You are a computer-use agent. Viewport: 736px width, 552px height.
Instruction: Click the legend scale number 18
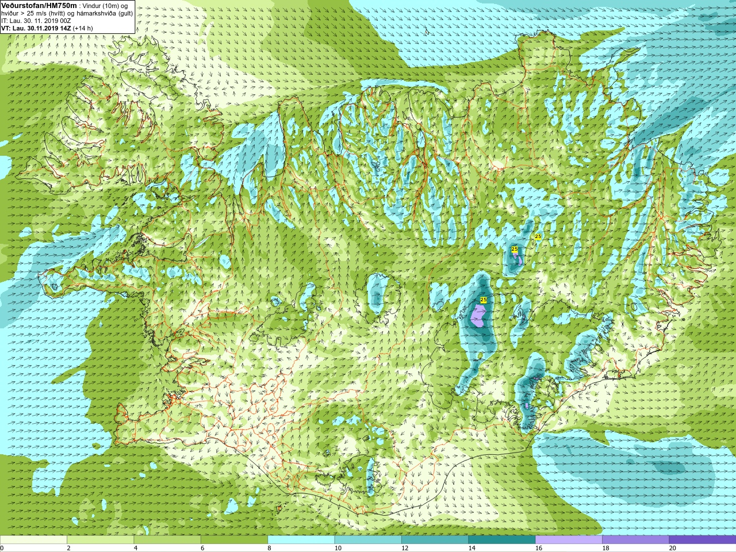[x=605, y=548]
